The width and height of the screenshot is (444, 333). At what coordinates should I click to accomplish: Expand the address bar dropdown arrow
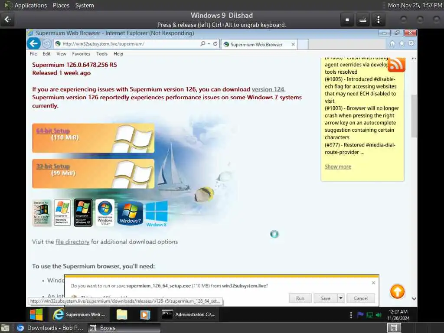point(209,44)
